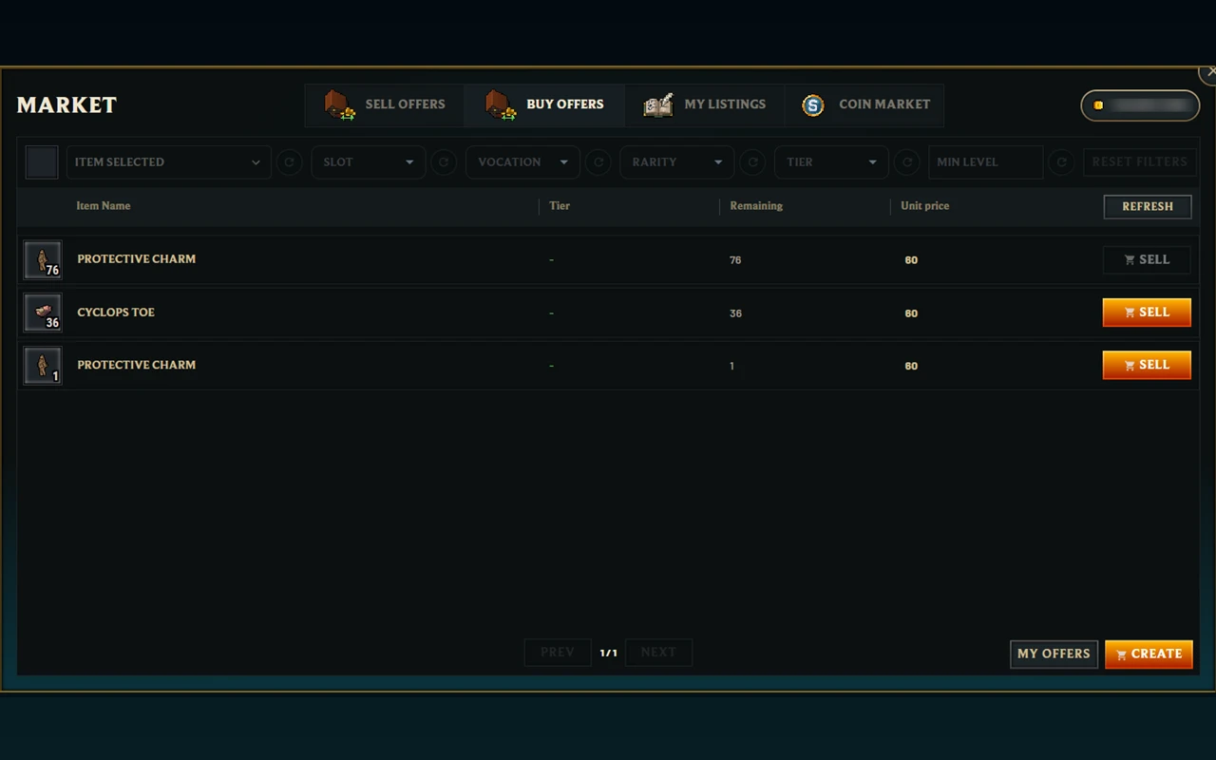Focus the Min Level input field
1216x760 pixels.
pyautogui.click(x=985, y=162)
